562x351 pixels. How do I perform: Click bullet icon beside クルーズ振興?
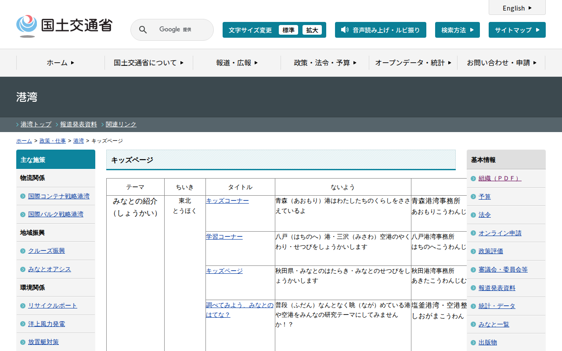pyautogui.click(x=23, y=251)
